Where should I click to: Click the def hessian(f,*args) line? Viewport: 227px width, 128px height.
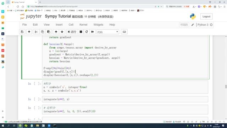click(59, 44)
